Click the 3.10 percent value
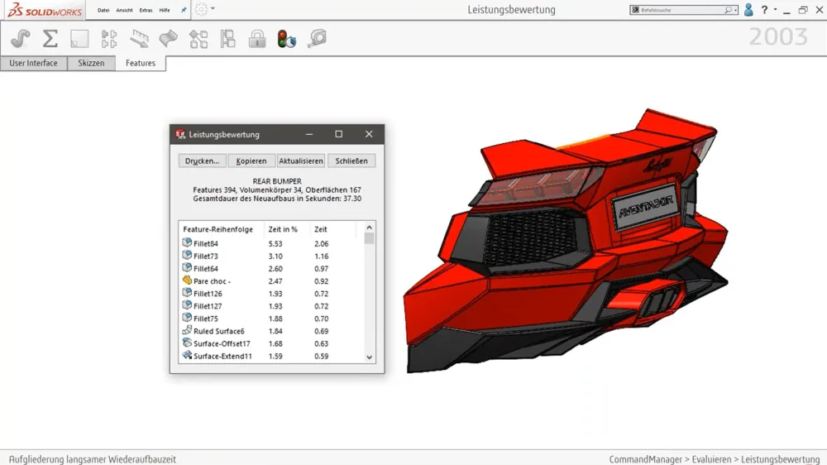827x465 pixels. (x=275, y=256)
